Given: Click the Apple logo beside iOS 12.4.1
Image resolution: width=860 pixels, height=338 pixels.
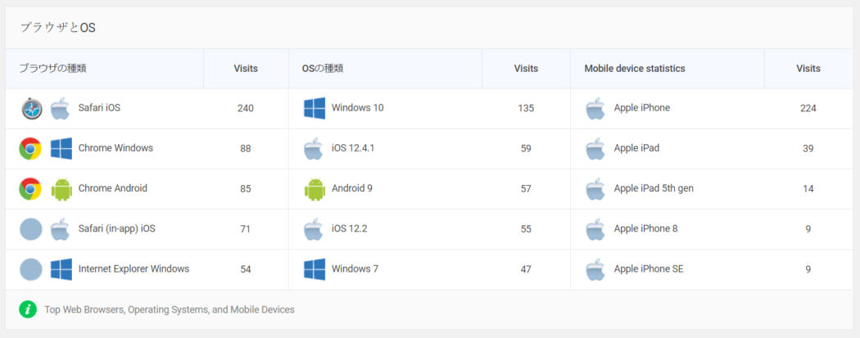Looking at the screenshot, I should (313, 148).
